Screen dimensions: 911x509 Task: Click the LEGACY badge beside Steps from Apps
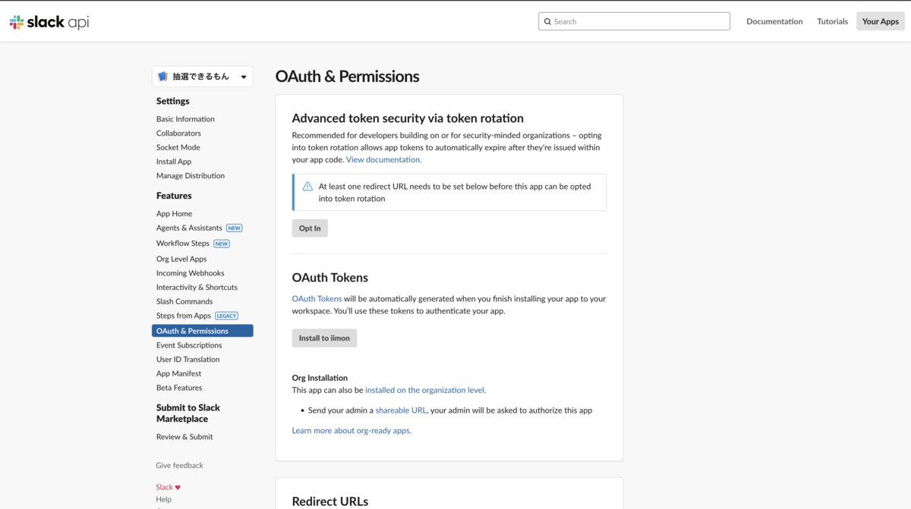pos(227,316)
